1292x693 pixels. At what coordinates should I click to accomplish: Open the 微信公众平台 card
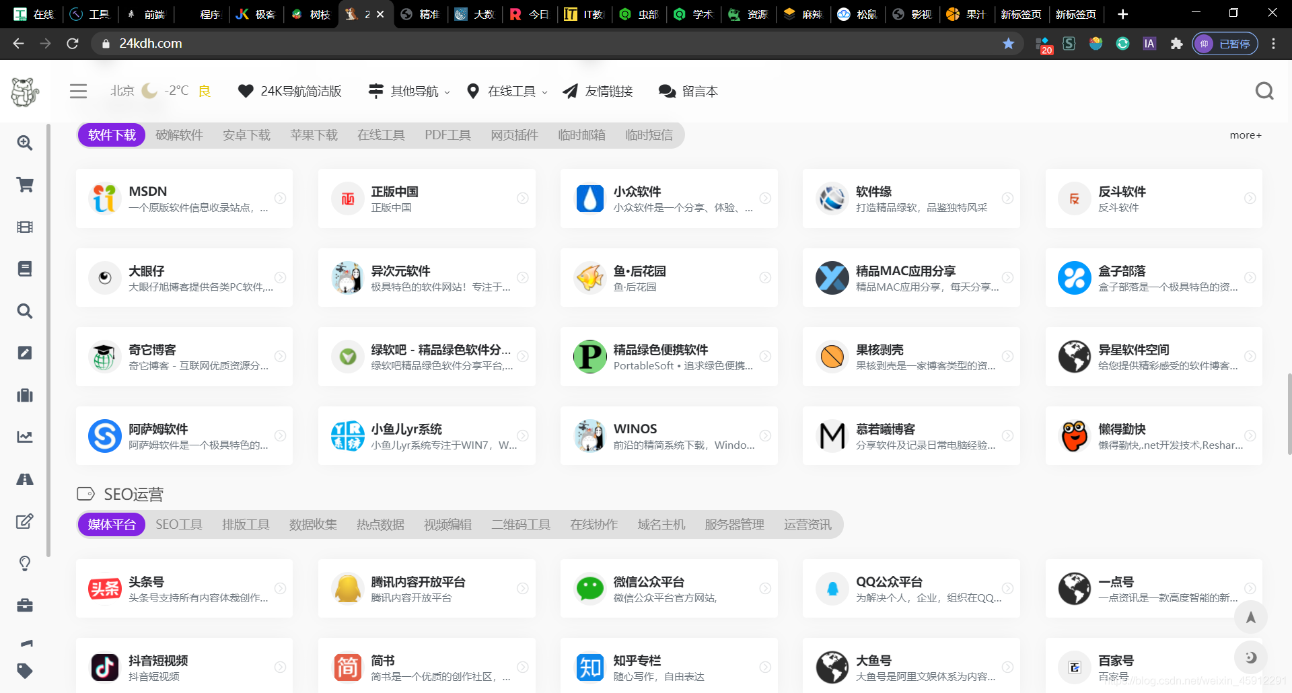tap(669, 589)
